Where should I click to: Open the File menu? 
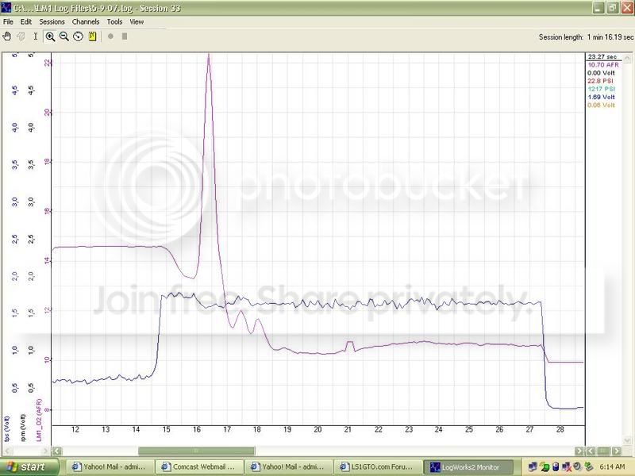click(8, 22)
